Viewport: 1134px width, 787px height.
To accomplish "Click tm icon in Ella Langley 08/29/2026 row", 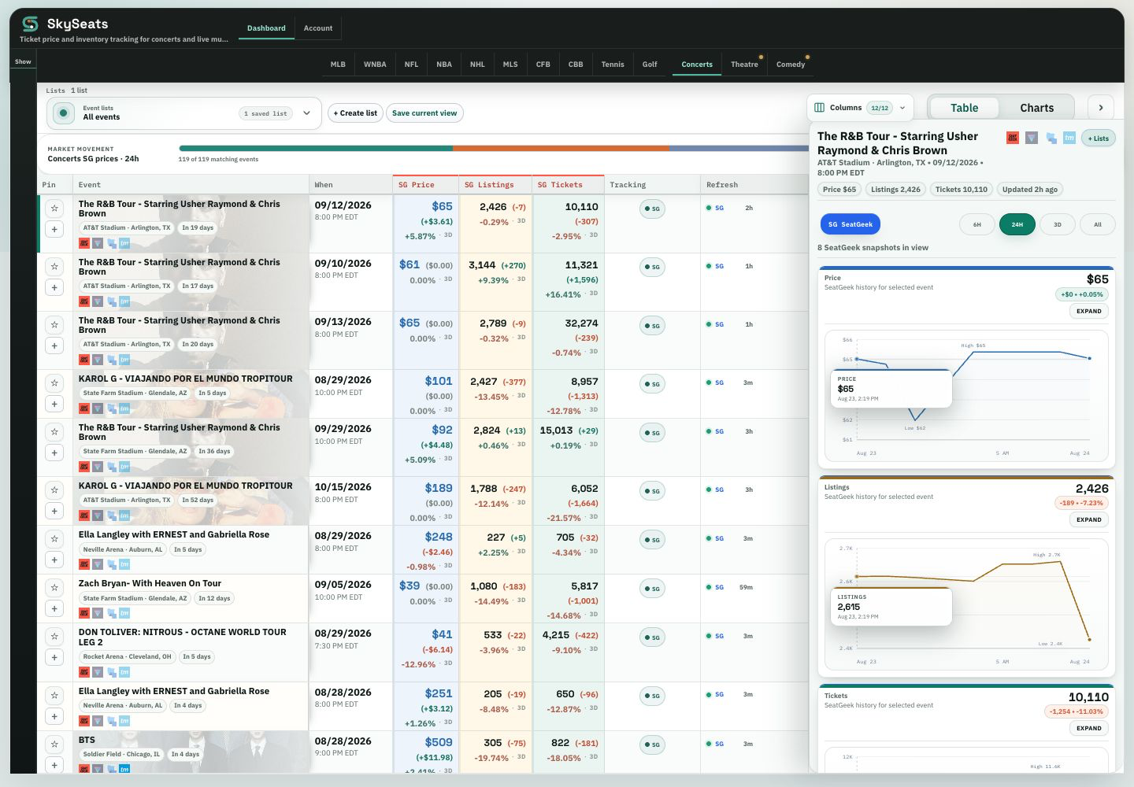I will pyautogui.click(x=124, y=564).
